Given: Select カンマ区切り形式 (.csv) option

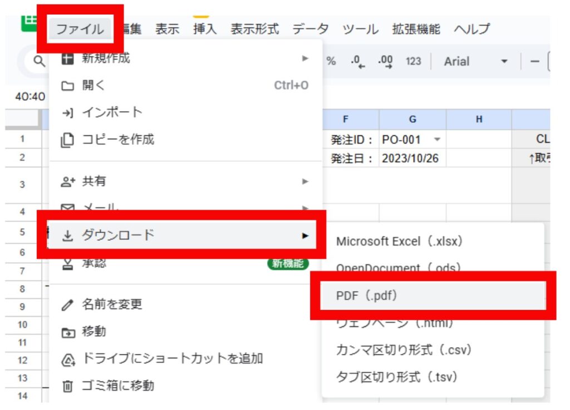Looking at the screenshot, I should pyautogui.click(x=404, y=350).
